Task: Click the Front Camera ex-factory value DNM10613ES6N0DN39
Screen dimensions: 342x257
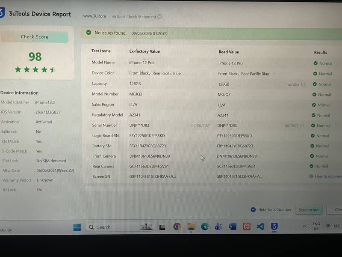Action: (x=149, y=156)
